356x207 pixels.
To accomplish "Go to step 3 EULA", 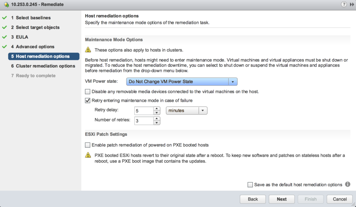I will click(x=19, y=37).
